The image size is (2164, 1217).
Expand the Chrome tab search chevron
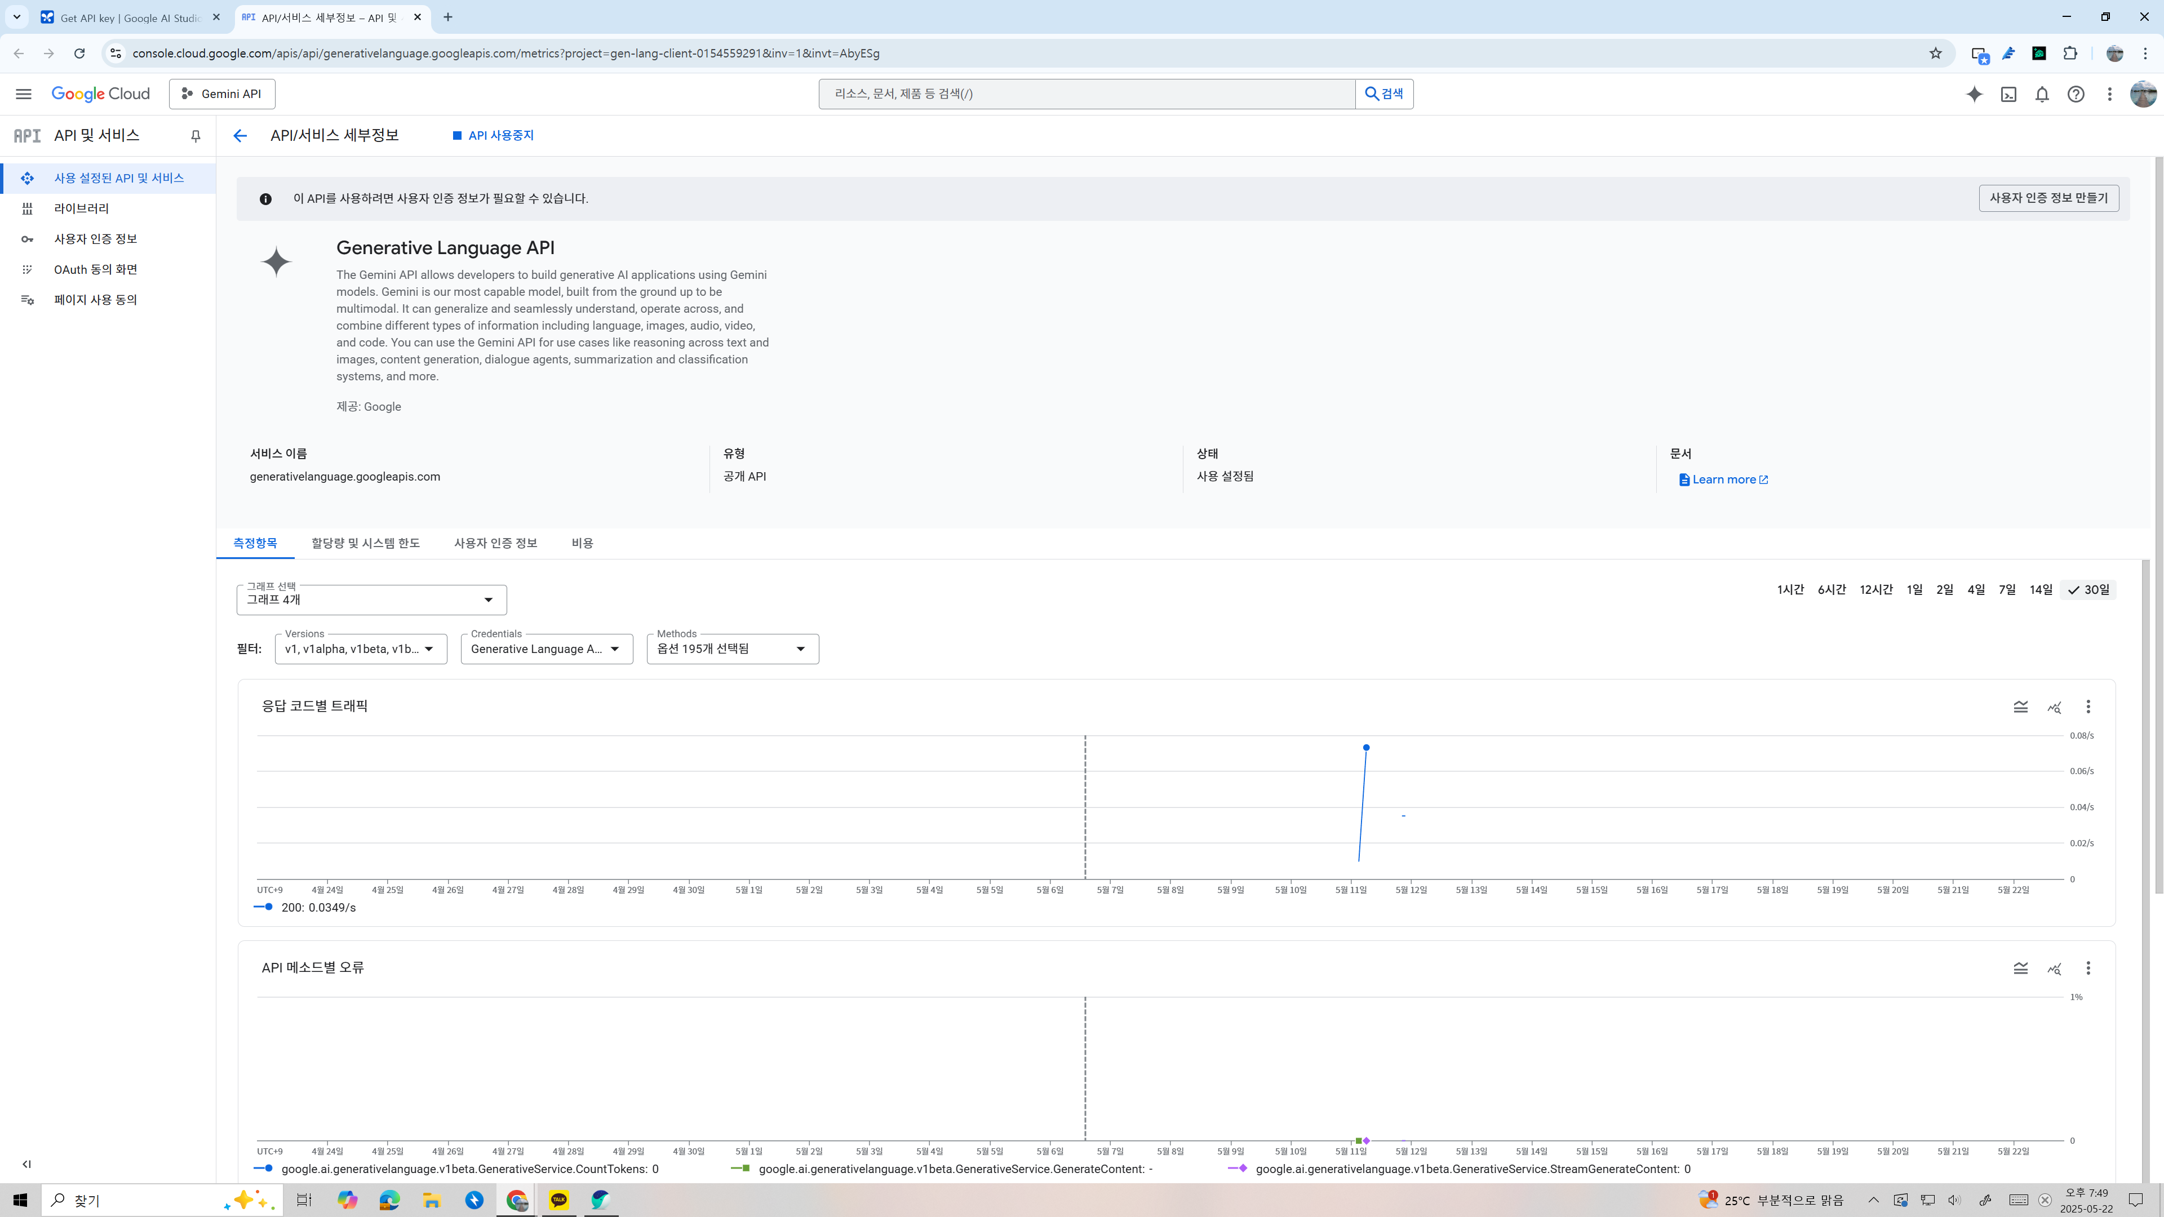tap(16, 17)
